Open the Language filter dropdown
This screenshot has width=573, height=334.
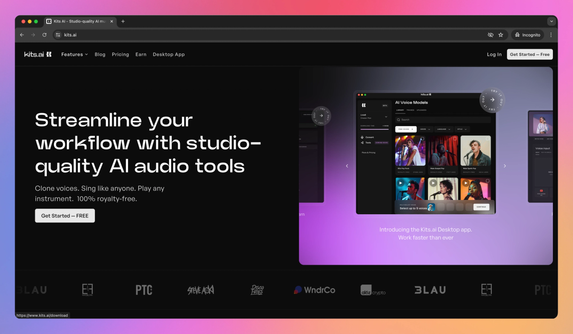pos(444,129)
